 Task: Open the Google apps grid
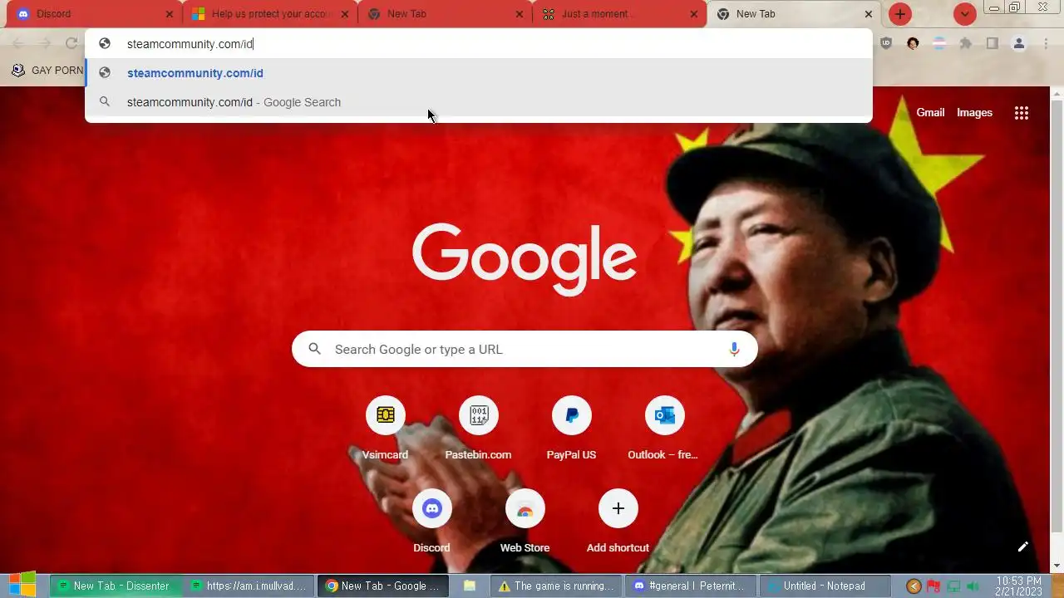point(1022,113)
